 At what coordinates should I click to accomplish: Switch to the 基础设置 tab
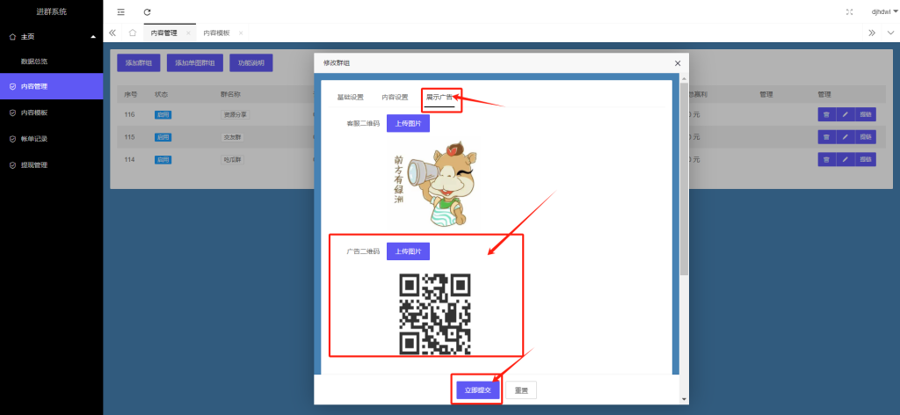(350, 97)
